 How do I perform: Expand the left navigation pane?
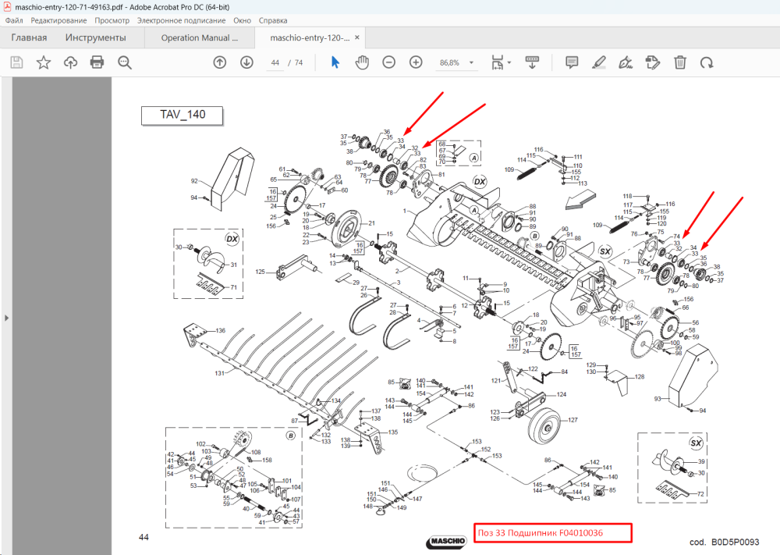tap(6, 317)
